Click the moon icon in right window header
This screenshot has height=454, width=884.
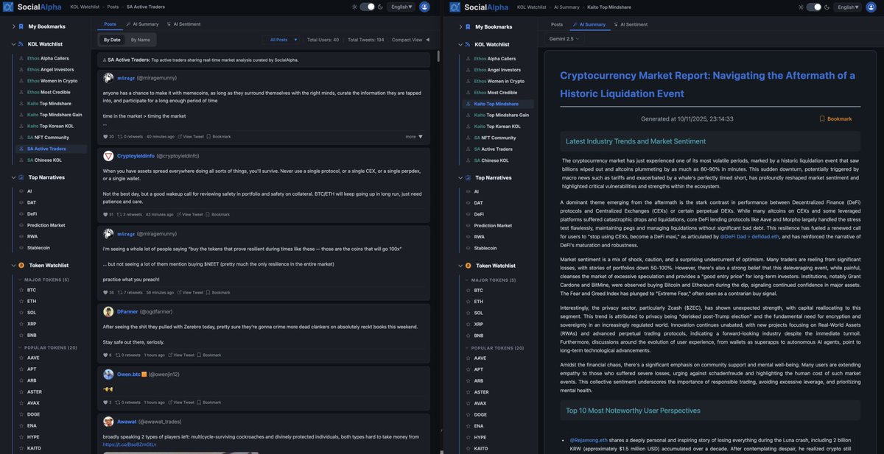coord(827,7)
